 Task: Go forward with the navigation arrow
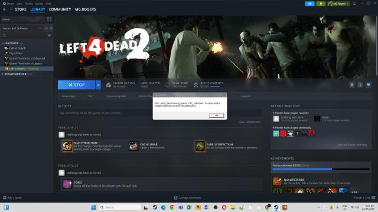(x=11, y=9)
